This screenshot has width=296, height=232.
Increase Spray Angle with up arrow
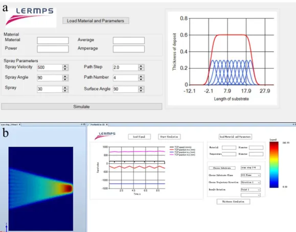(65, 76)
